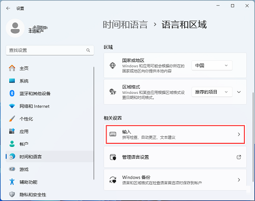Click the Bluetooth icon in sidebar
Viewport: 255px width, 201px height.
pos(12,93)
